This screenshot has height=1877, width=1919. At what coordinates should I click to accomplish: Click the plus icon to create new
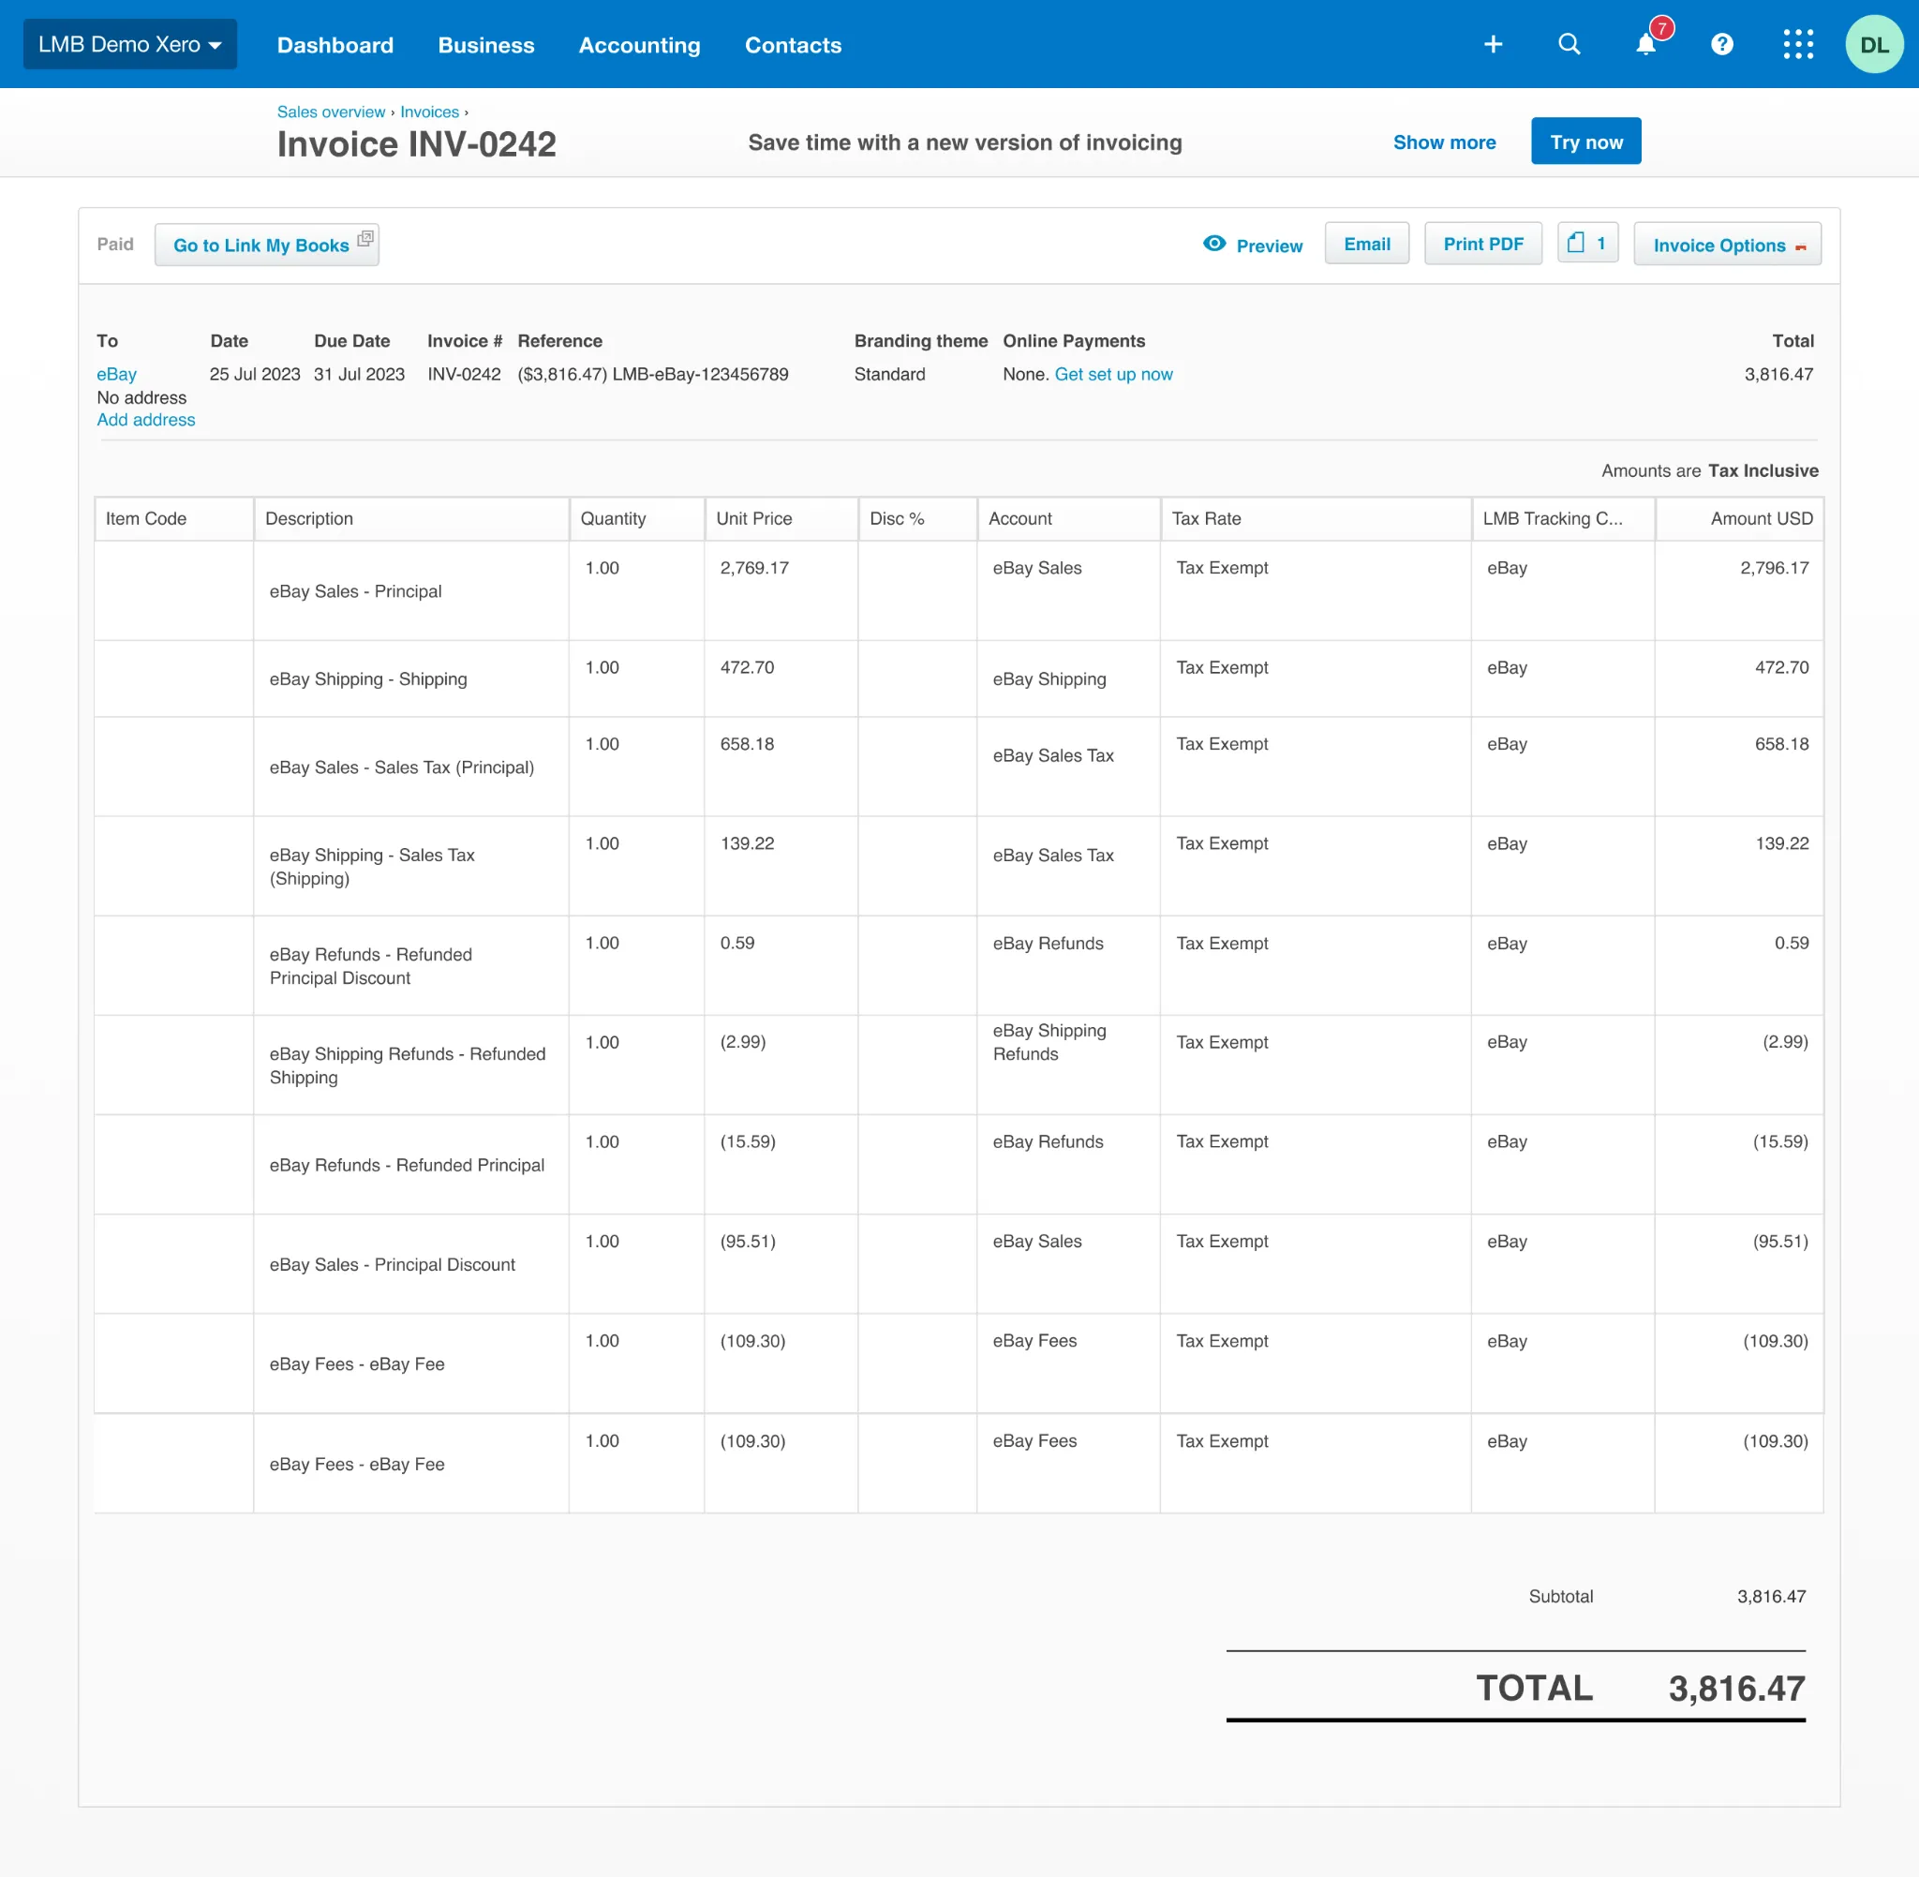coord(1494,44)
